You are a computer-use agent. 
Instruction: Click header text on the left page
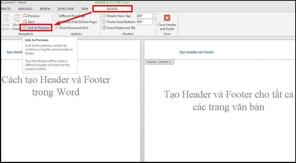14,52
